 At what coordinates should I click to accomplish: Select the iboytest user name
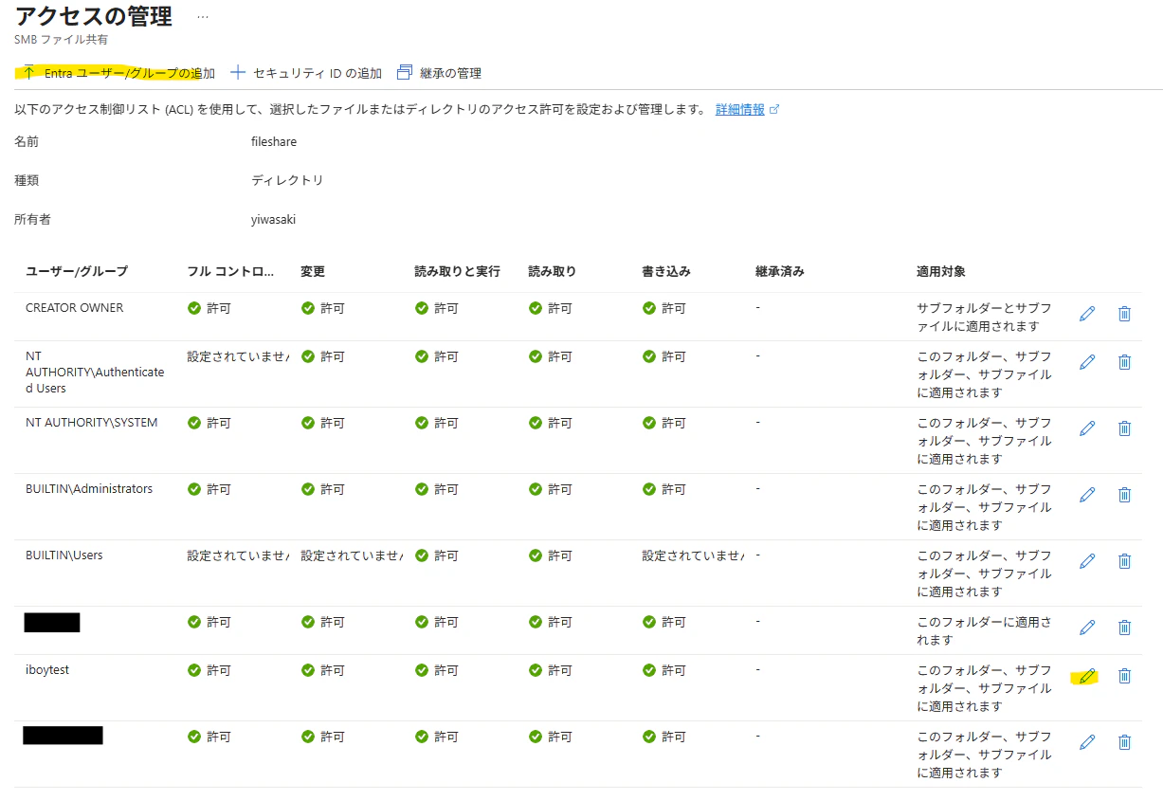click(47, 669)
